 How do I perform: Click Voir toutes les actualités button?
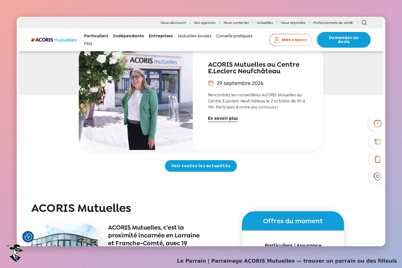[x=201, y=166]
